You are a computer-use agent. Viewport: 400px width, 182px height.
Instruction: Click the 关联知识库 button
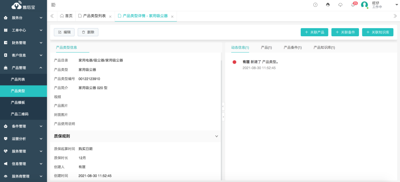point(377,32)
